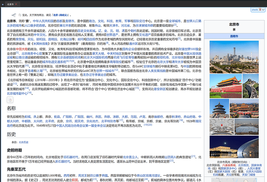Follow the 房山区琉璃河遗址 link
Viewport: 267px width, 182px height.
coord(149,175)
